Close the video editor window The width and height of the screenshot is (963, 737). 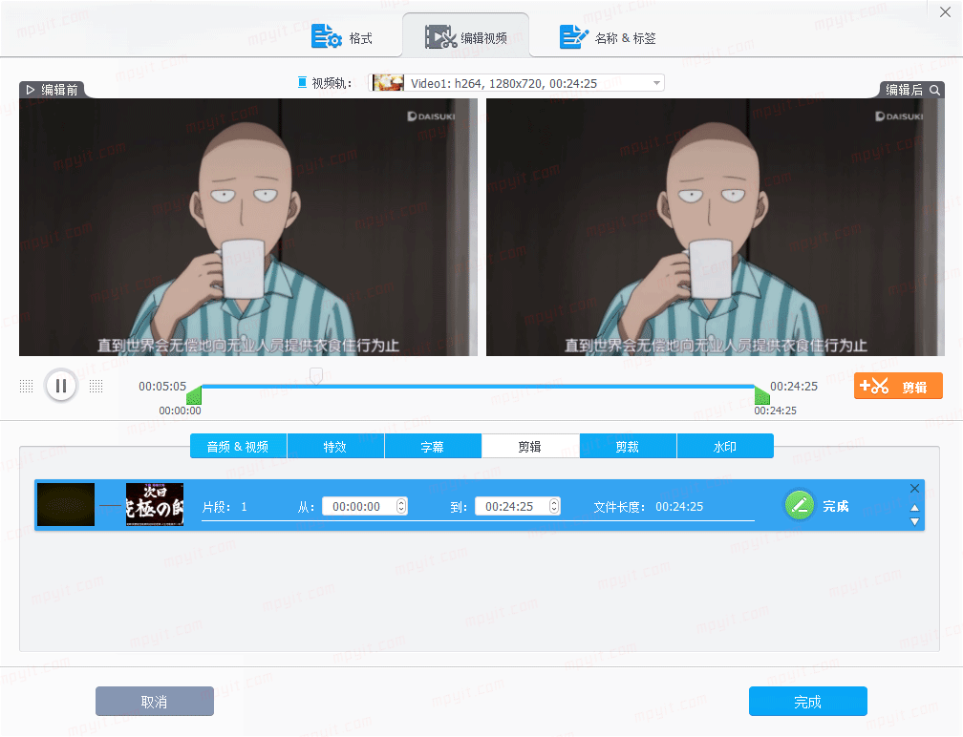[x=945, y=12]
